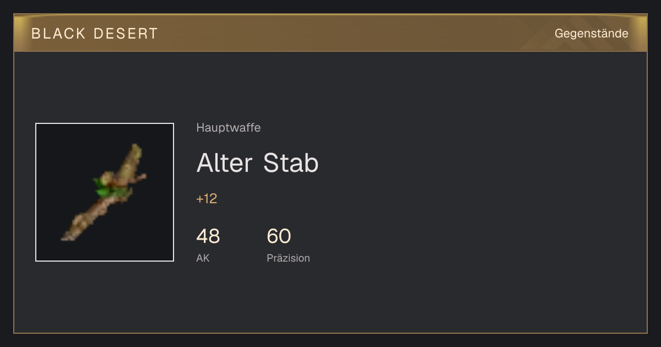The height and width of the screenshot is (347, 661).
Task: Click the Präzision stat label
Action: pos(288,258)
